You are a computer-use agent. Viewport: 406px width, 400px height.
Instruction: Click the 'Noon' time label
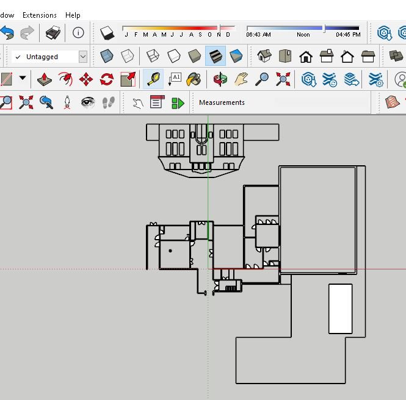tap(303, 35)
